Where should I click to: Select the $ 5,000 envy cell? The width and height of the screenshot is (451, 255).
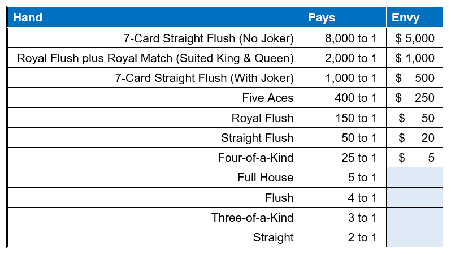415,38
